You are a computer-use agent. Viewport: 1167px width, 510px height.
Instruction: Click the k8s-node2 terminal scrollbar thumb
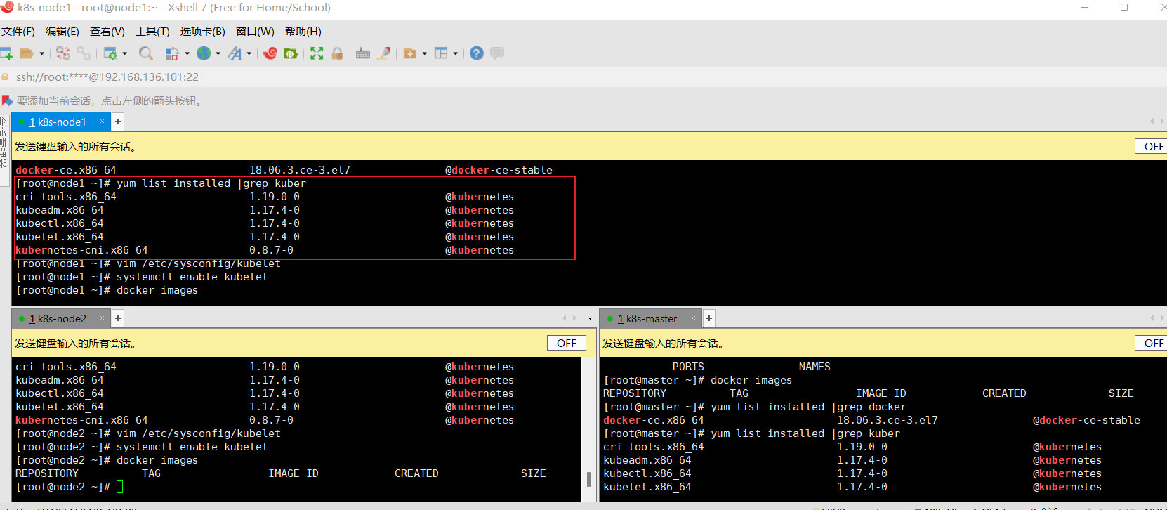click(x=588, y=479)
